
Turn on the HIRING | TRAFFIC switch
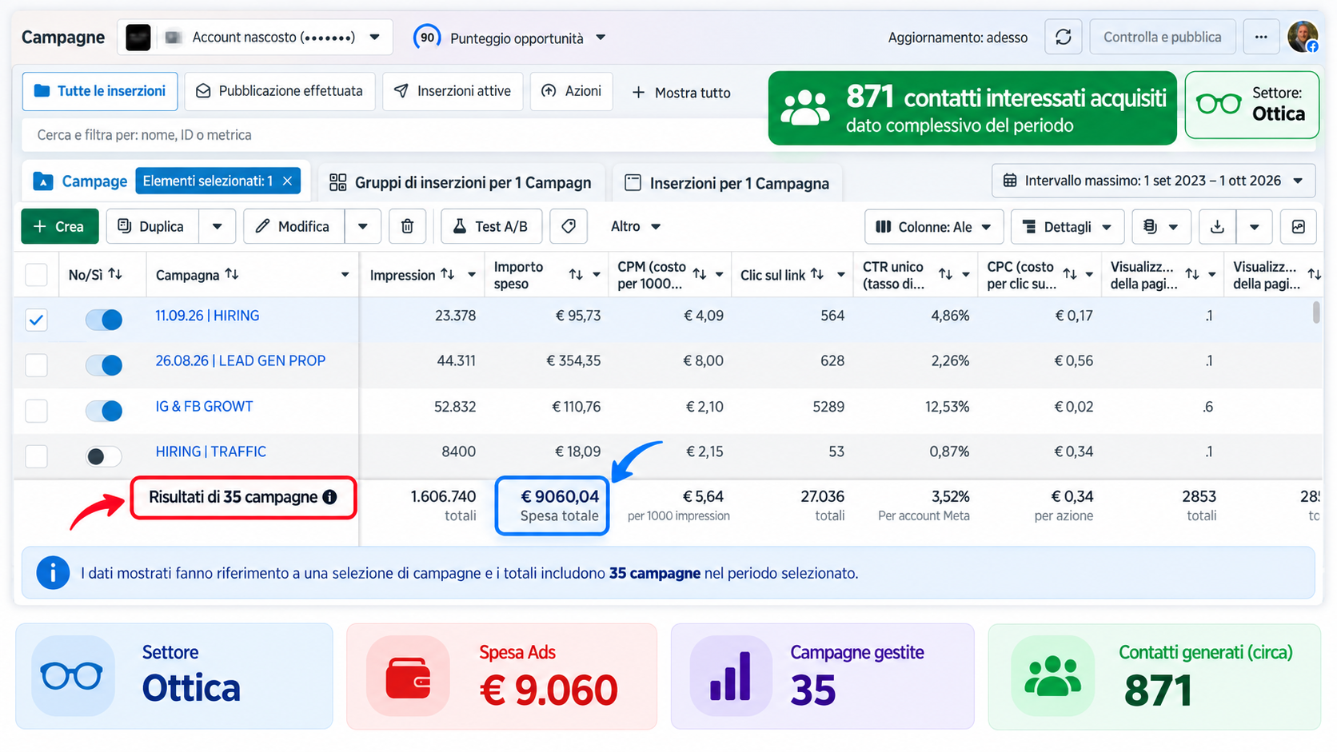point(104,456)
